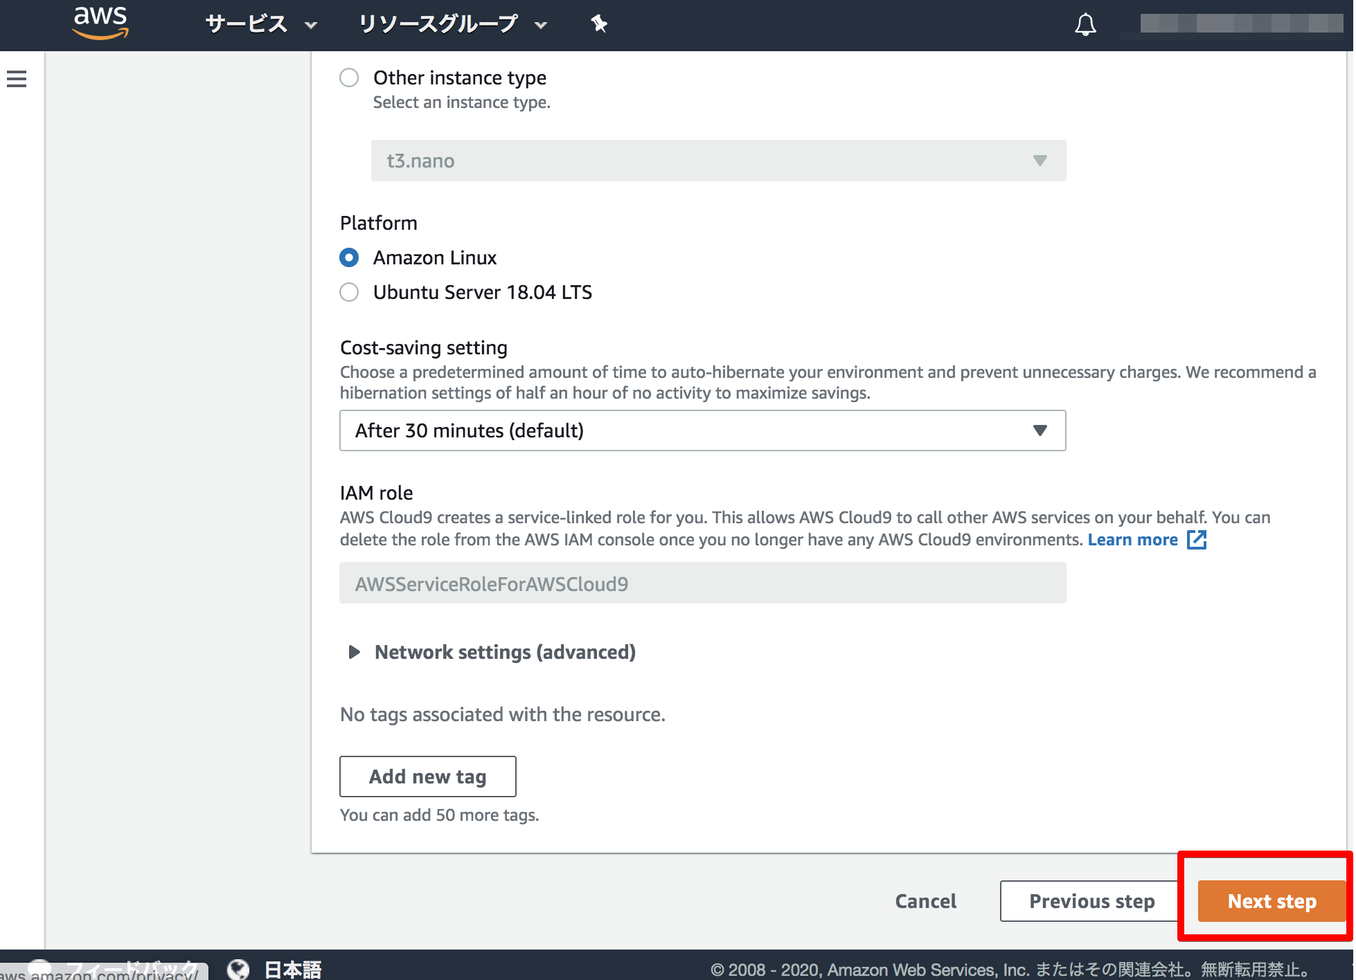Click the IAM role heading

coord(376,493)
